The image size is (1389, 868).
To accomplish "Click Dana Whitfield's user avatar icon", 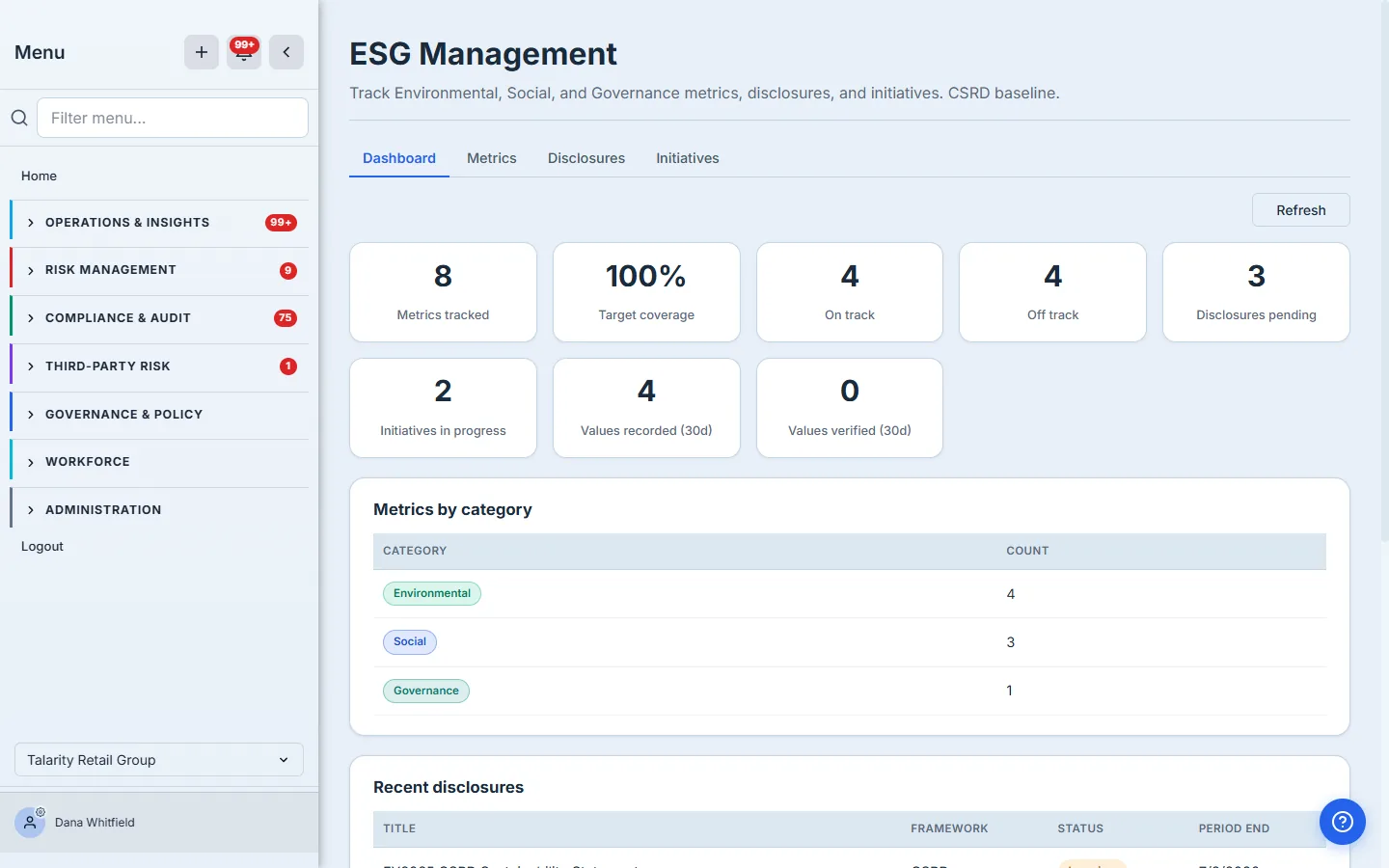I will point(30,823).
